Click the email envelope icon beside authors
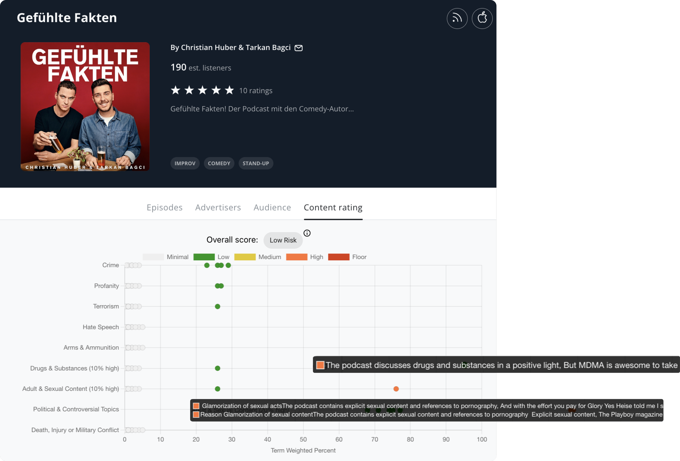The image size is (680, 461). click(298, 48)
